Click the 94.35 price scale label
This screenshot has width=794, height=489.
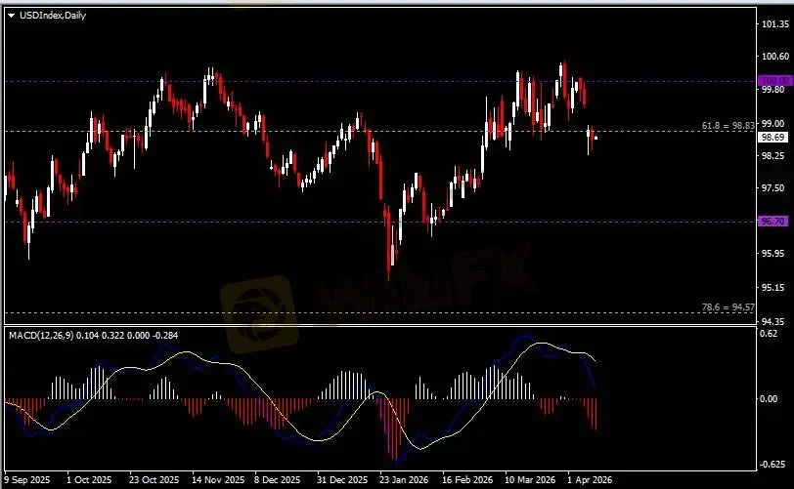(774, 321)
